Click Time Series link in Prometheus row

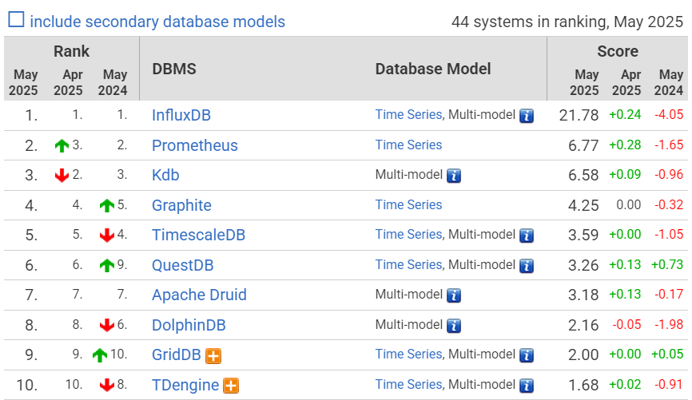tap(408, 145)
